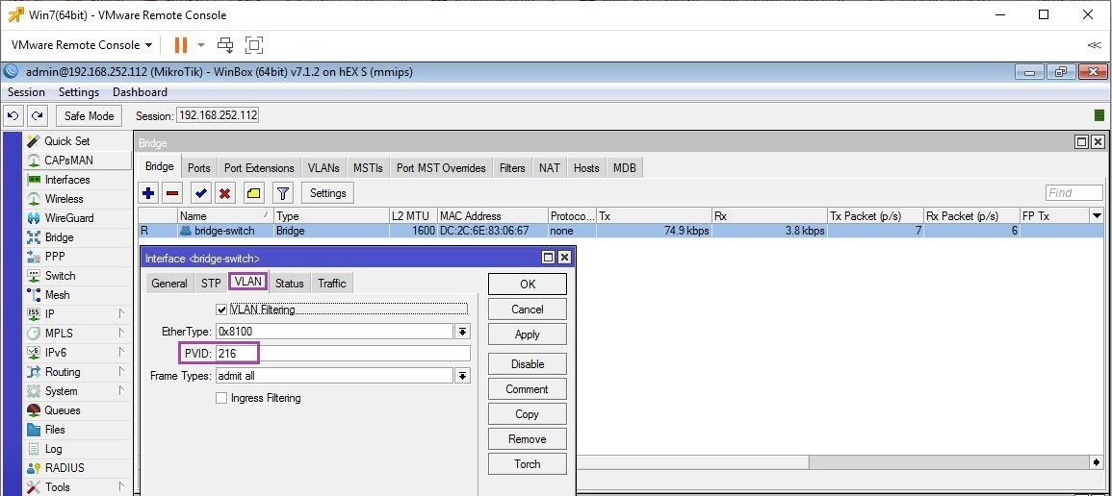The image size is (1112, 496).
Task: Open CAPsMAN in sidebar
Action: (68, 160)
